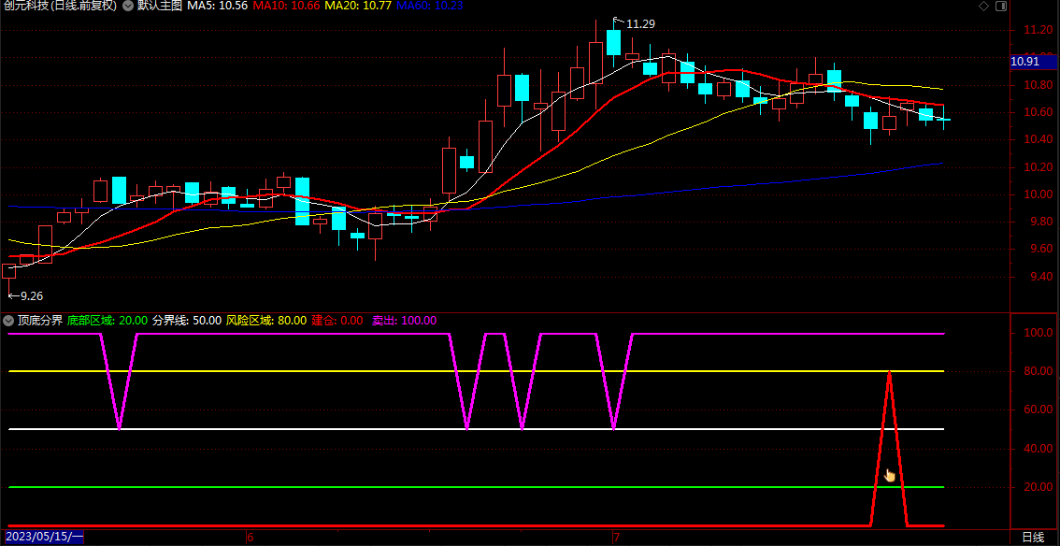Click the MA20: 10.77 indicator value
The height and width of the screenshot is (546, 1060).
pyautogui.click(x=358, y=7)
